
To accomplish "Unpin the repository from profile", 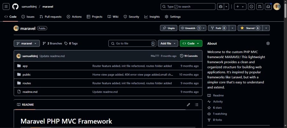I will [x=168, y=28].
